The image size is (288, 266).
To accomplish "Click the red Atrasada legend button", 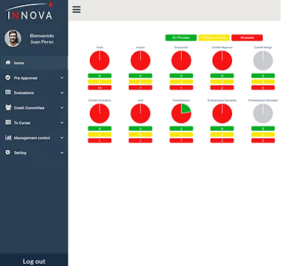I will (x=247, y=37).
